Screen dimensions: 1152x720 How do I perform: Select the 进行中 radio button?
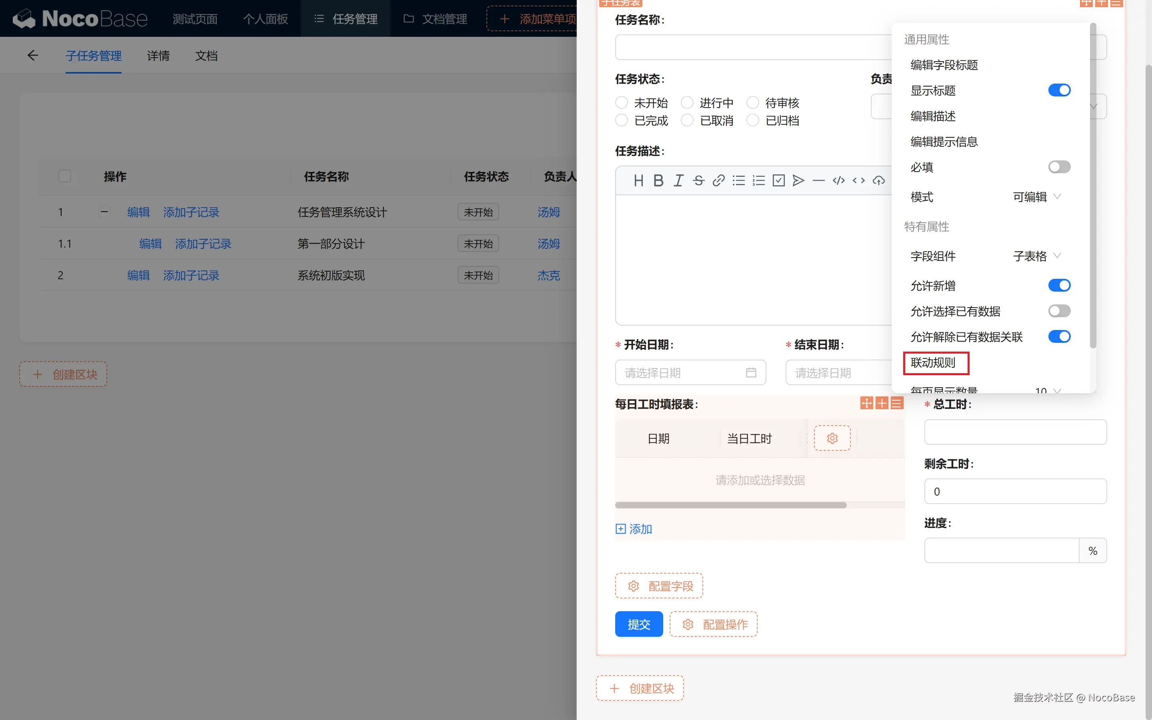click(x=687, y=102)
